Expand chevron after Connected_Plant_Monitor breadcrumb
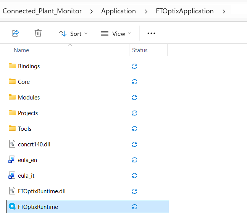Image resolution: width=247 pixels, height=215 pixels. pos(91,11)
